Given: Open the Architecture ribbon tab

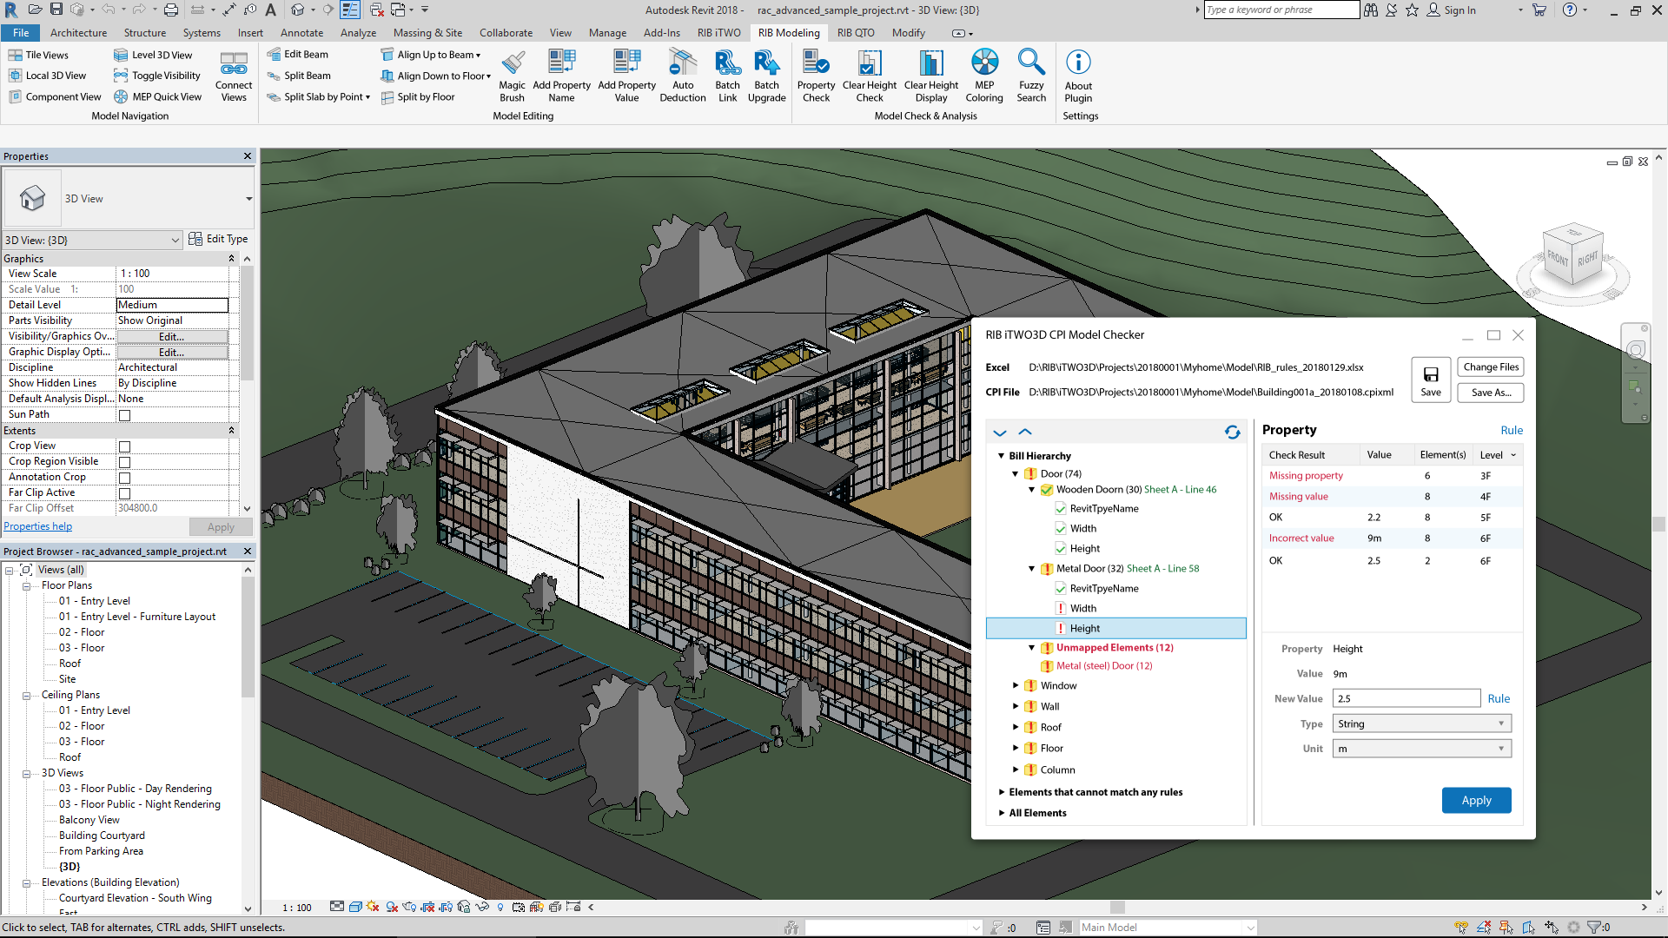Looking at the screenshot, I should pos(78,33).
